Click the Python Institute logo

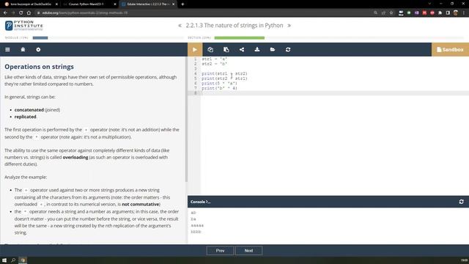pos(24,26)
